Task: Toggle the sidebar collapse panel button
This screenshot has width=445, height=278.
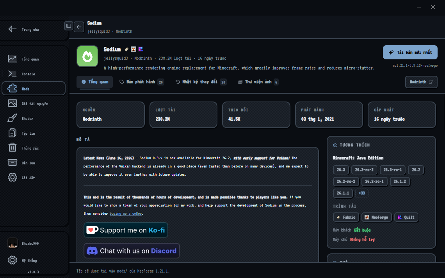Action: tap(69, 26)
